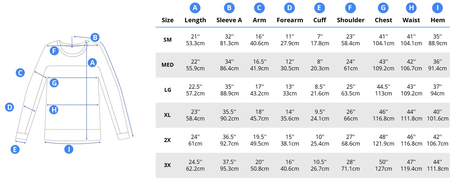Click the G badge above Chest header
Screen dimensions: 455x181
tap(383, 8)
